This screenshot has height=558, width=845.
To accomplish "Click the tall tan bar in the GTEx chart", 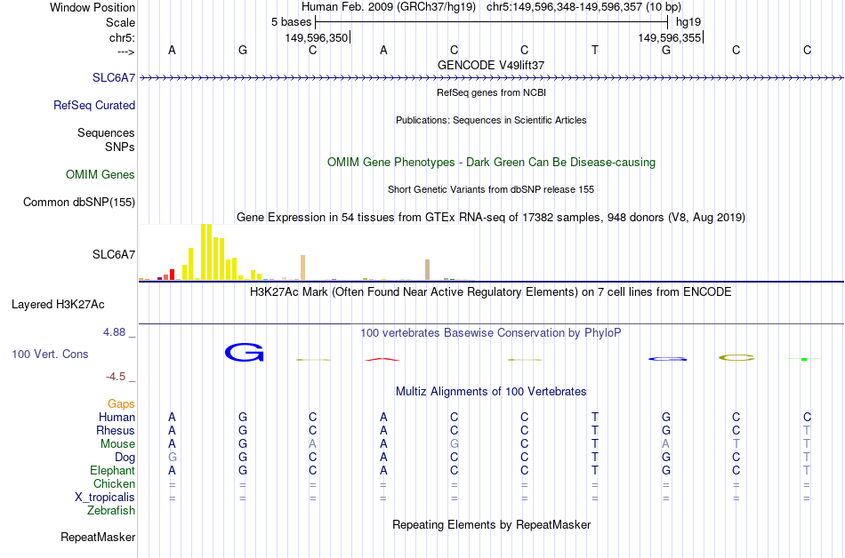I will 302,267.
